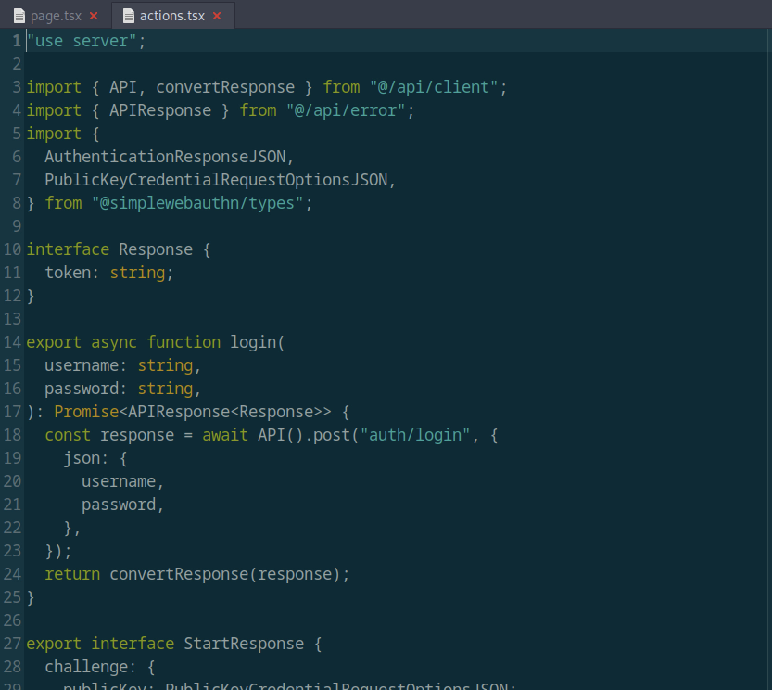Click the file icon on page.tsx tab
The width and height of the screenshot is (772, 690).
[x=19, y=17]
